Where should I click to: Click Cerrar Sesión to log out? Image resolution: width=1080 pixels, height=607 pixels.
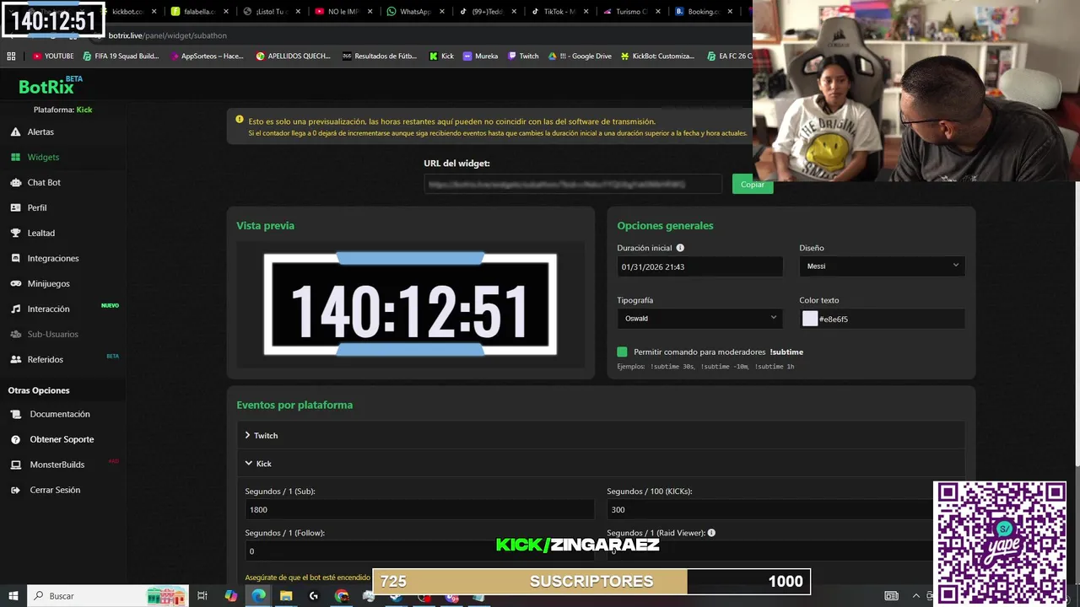(55, 490)
